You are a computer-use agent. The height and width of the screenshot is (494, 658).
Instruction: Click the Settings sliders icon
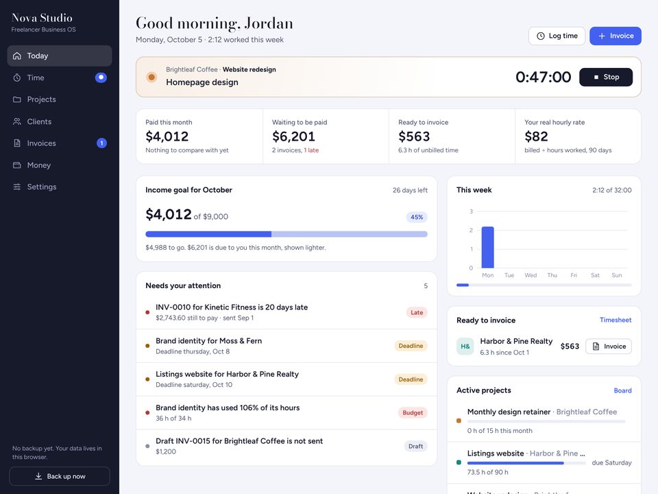(16, 187)
